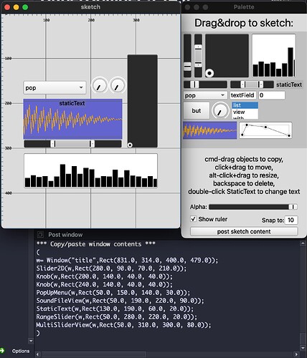307x358 pixels.
Task: Click the horizontal range slider in Palette
Action: [x=252, y=84]
